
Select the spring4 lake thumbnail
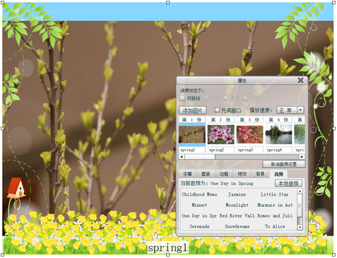(x=279, y=134)
